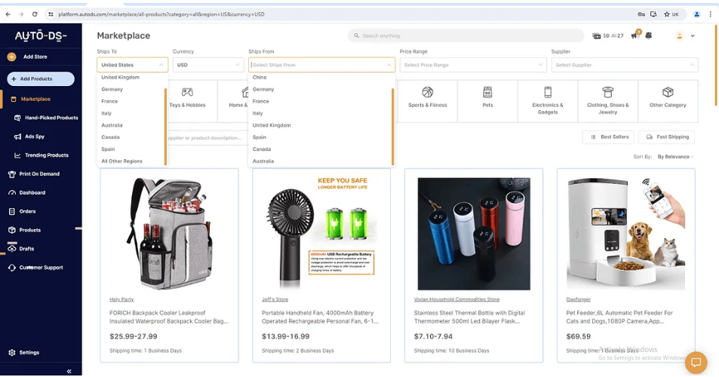Click the Ships From list scrollbar
Image resolution: width=719 pixels, height=377 pixels.
[392, 127]
